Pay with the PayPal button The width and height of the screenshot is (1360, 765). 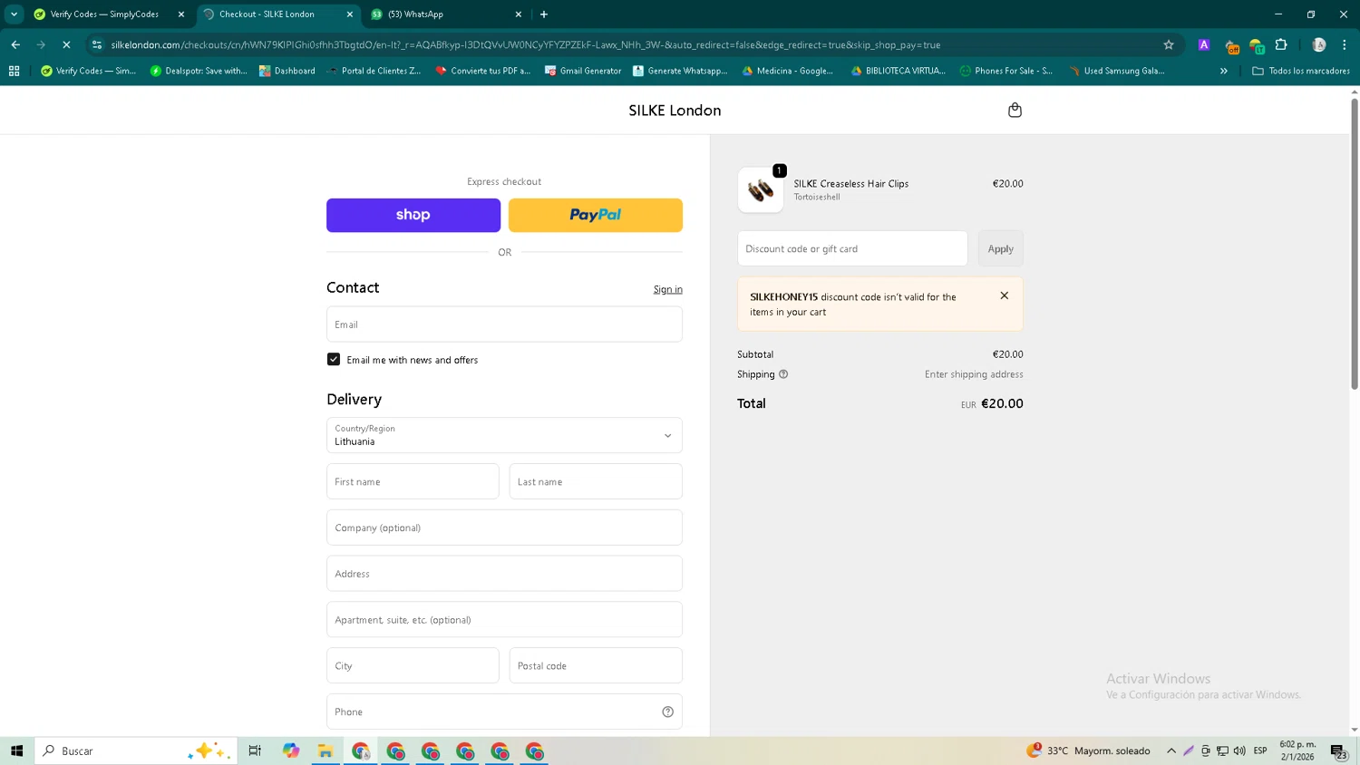click(x=596, y=215)
